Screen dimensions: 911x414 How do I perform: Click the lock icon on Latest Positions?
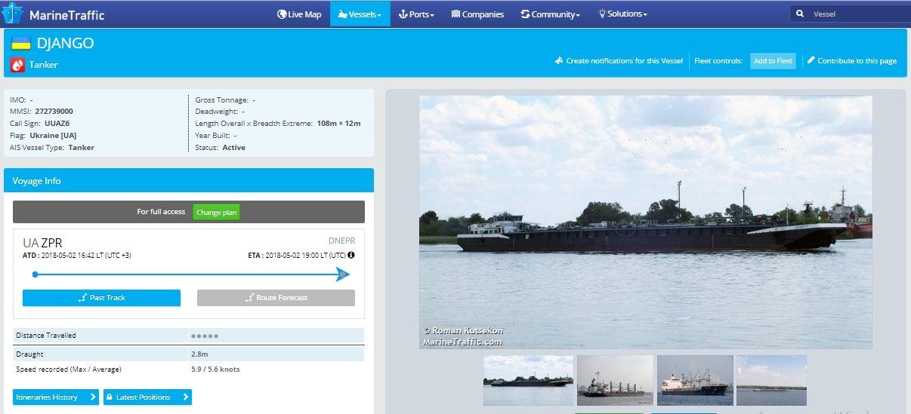coord(109,397)
